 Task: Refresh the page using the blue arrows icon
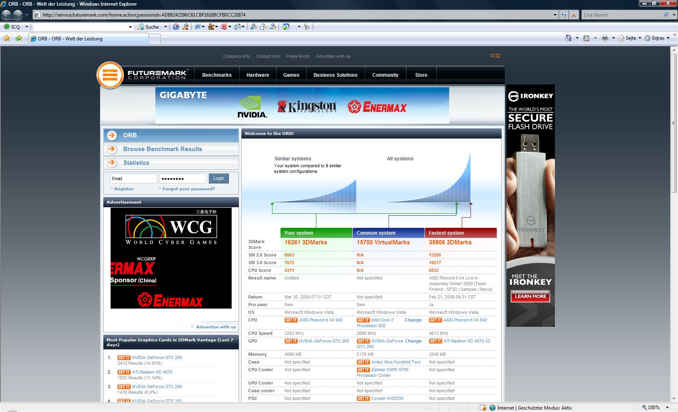coord(564,15)
